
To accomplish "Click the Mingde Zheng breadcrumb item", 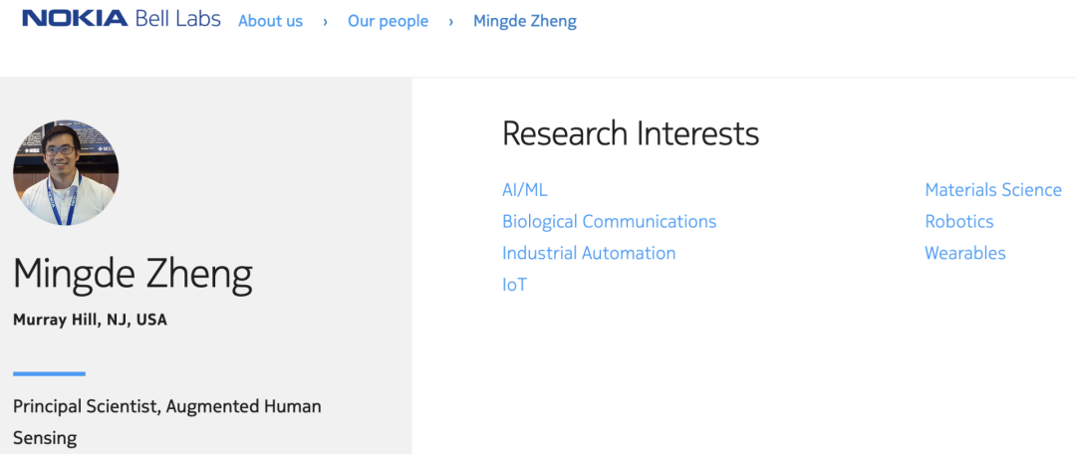I will click(525, 21).
